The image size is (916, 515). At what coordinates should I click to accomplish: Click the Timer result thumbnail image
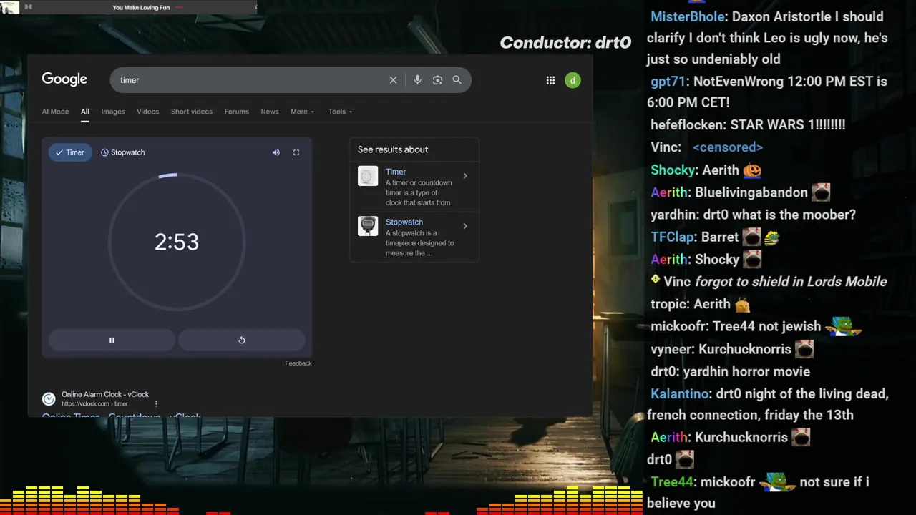click(x=368, y=176)
